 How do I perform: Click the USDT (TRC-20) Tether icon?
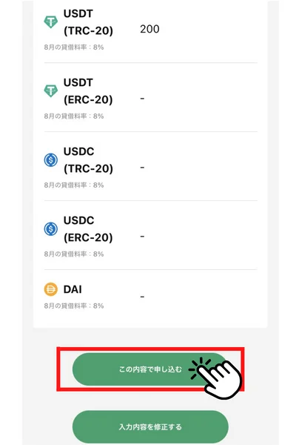(x=51, y=22)
